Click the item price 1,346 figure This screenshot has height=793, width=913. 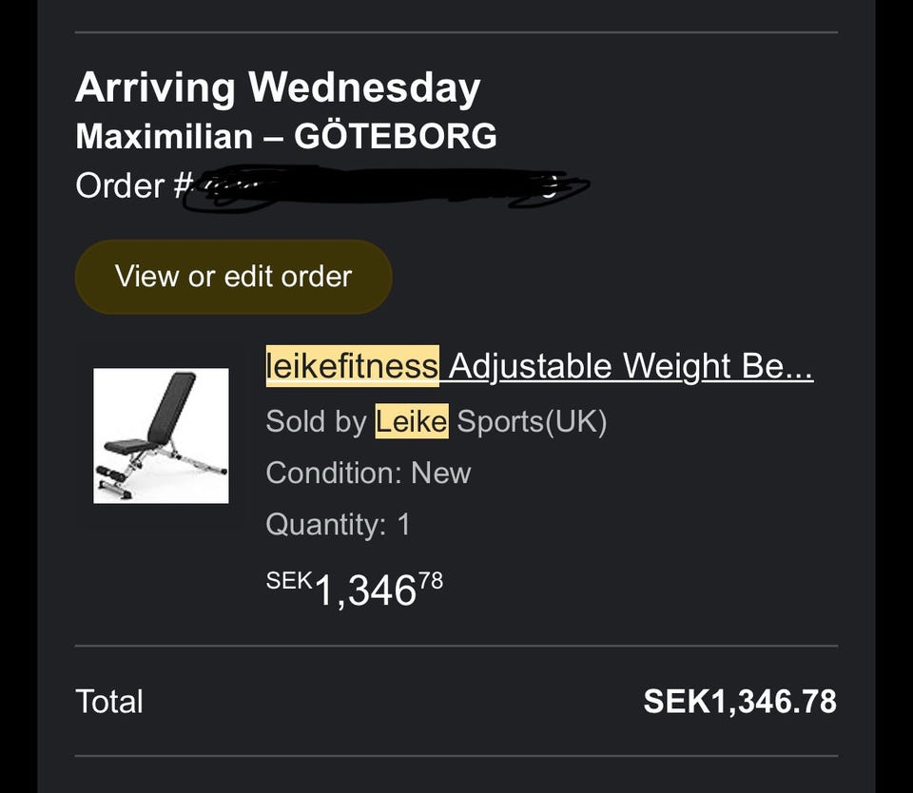(x=365, y=591)
